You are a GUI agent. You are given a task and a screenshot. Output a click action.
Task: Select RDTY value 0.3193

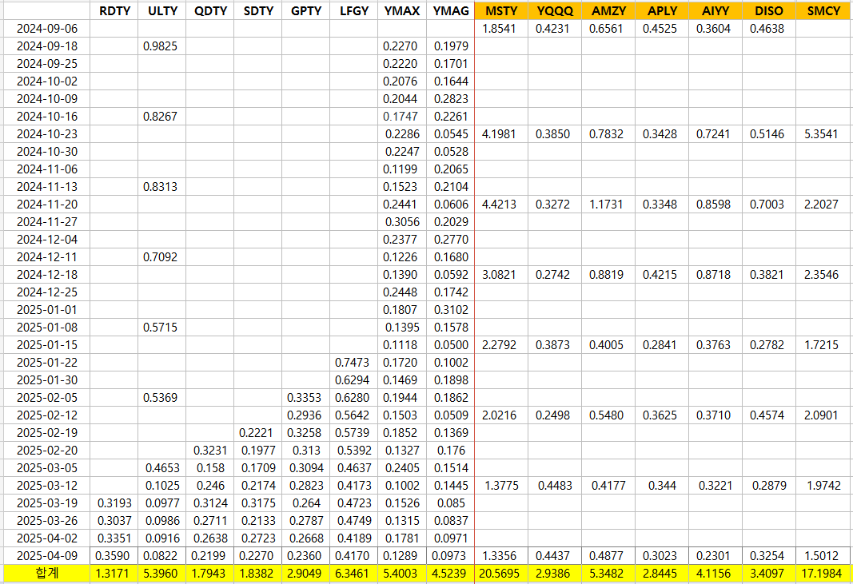114,503
